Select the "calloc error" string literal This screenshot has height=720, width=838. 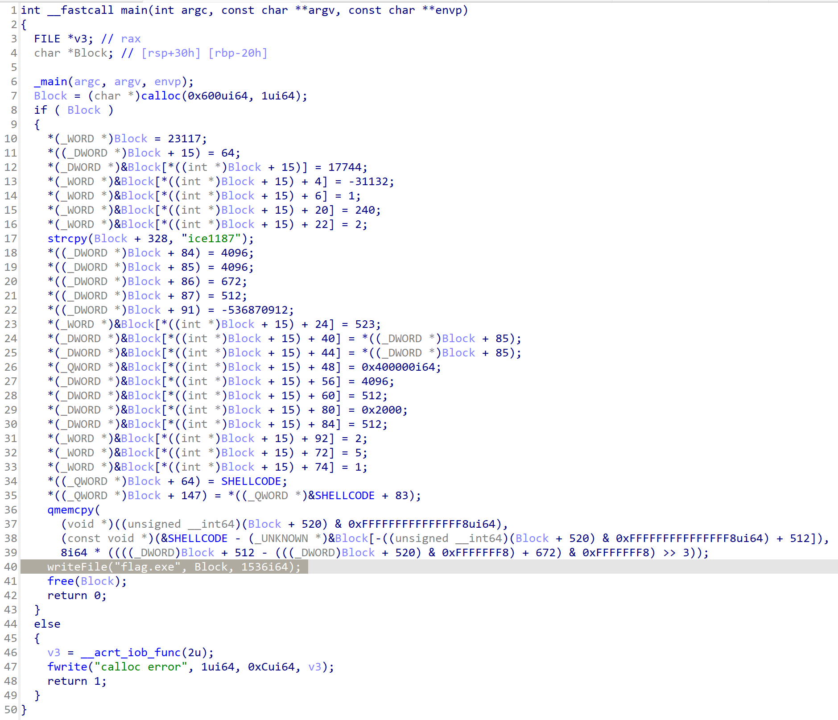click(140, 667)
